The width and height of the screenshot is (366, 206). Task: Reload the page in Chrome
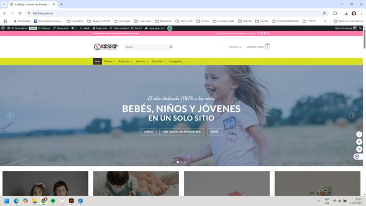(20, 13)
